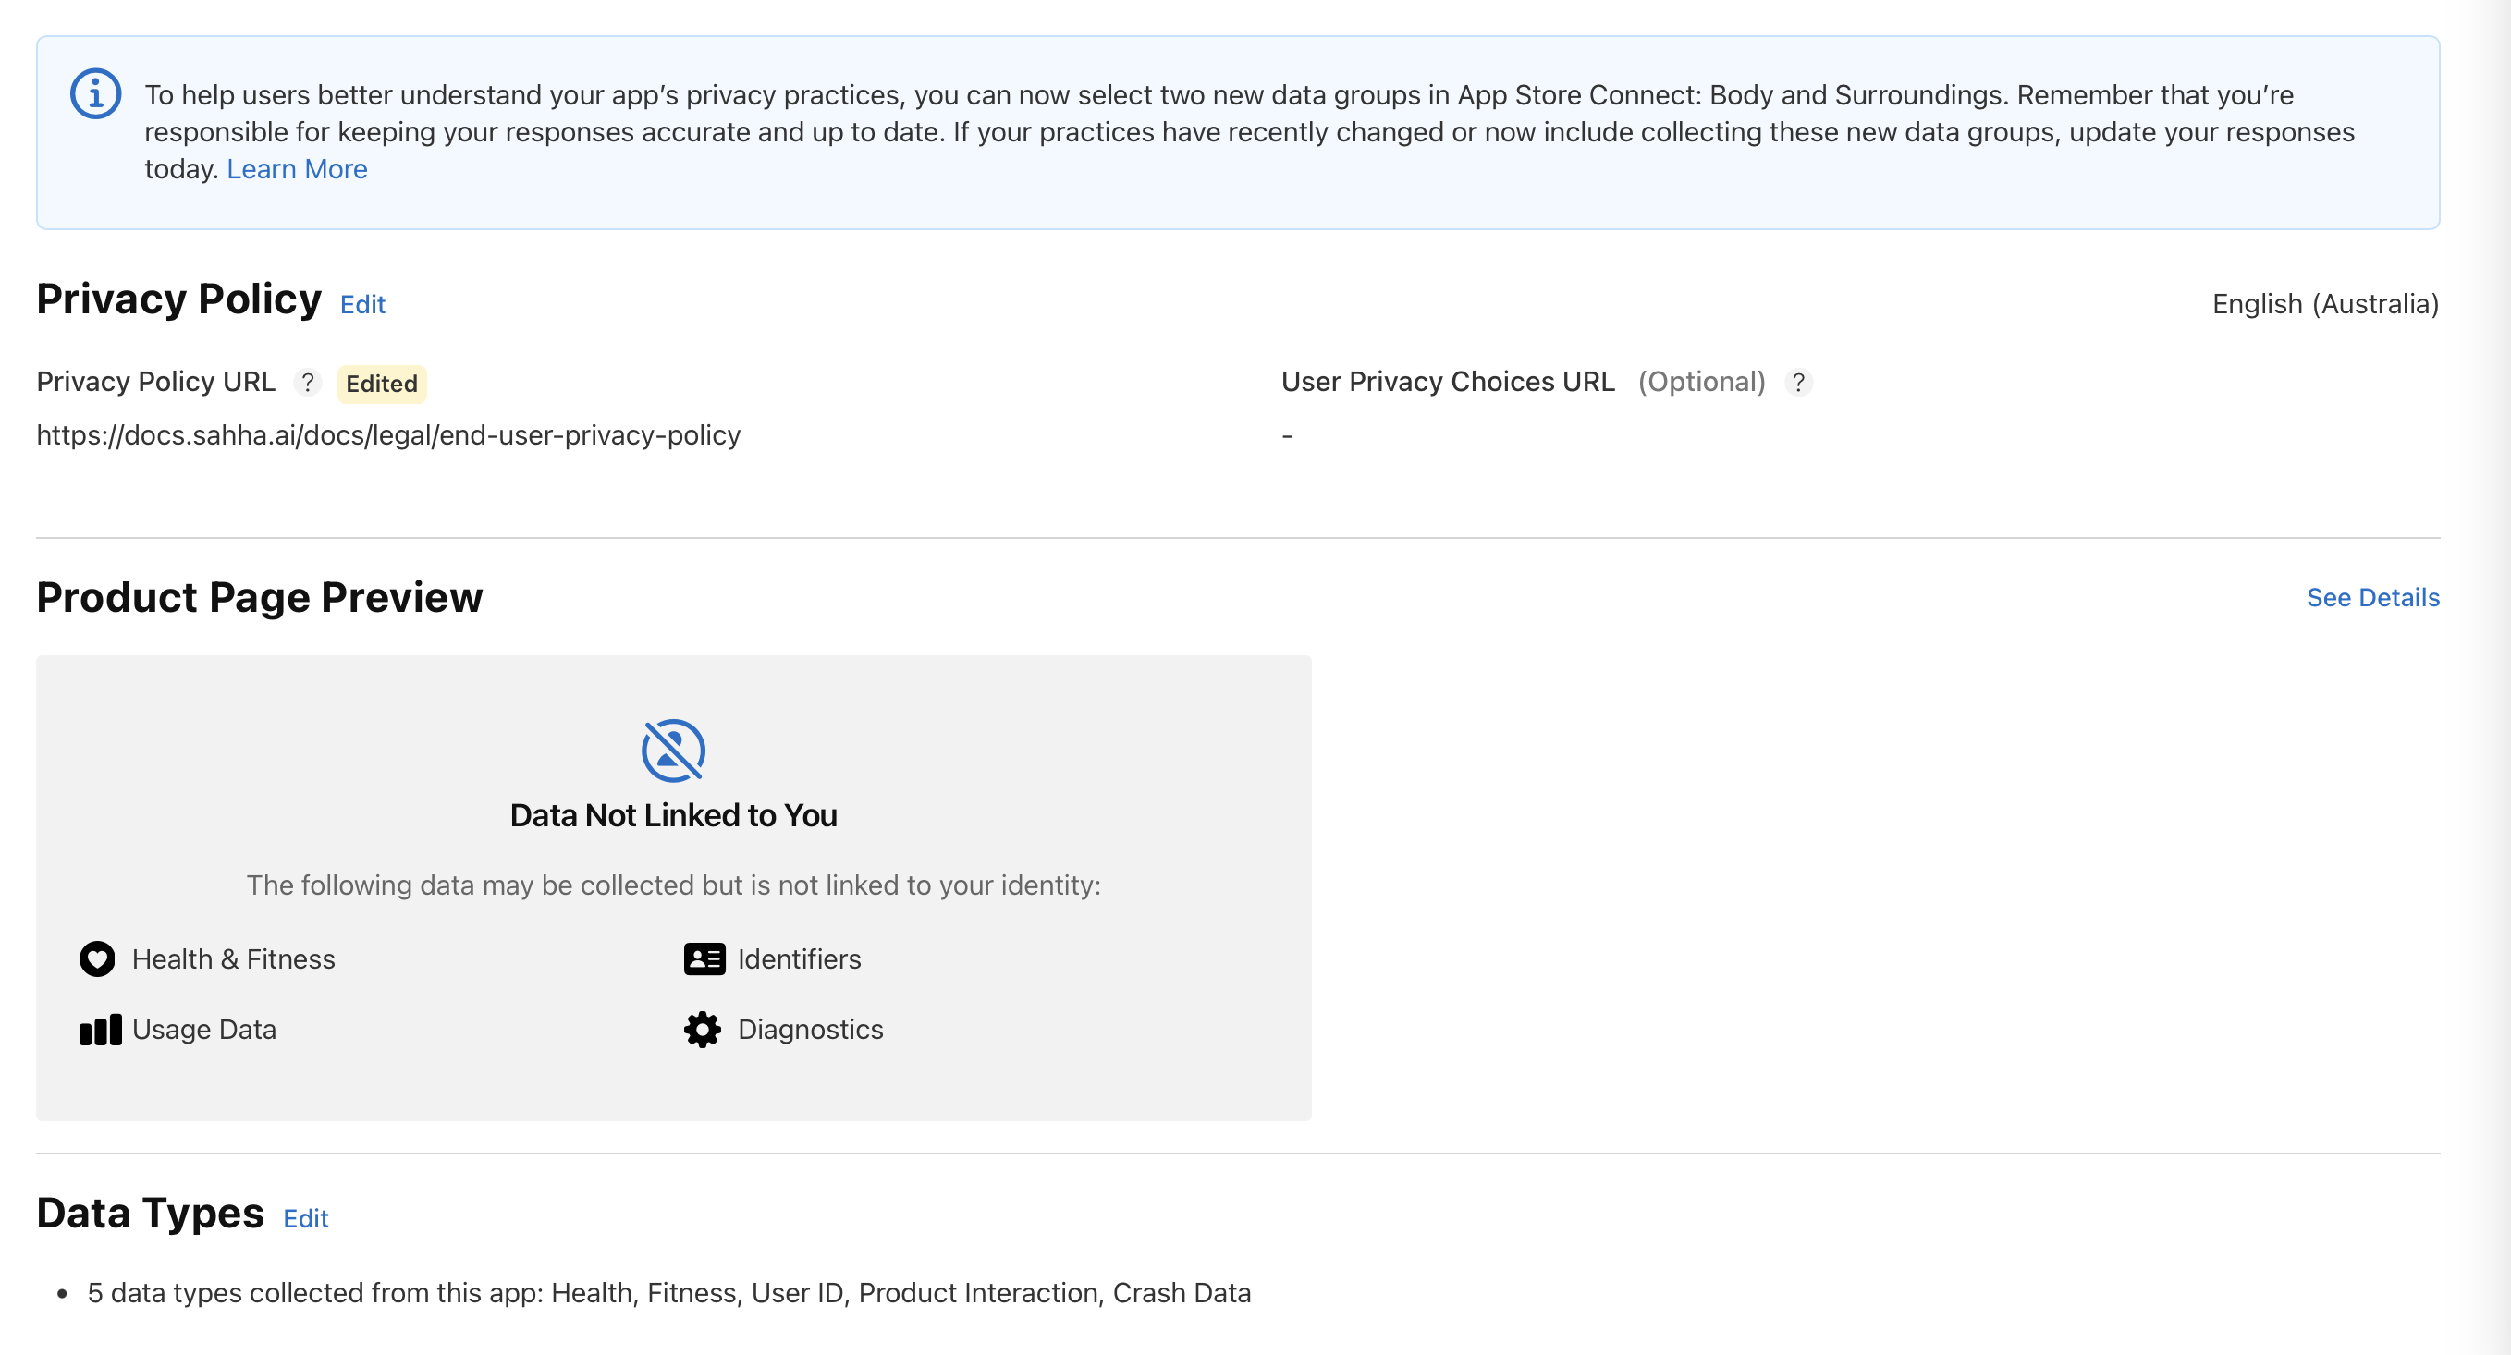Viewport: 2511px width, 1355px height.
Task: Click the Usage Data label
Action: [x=203, y=1030]
